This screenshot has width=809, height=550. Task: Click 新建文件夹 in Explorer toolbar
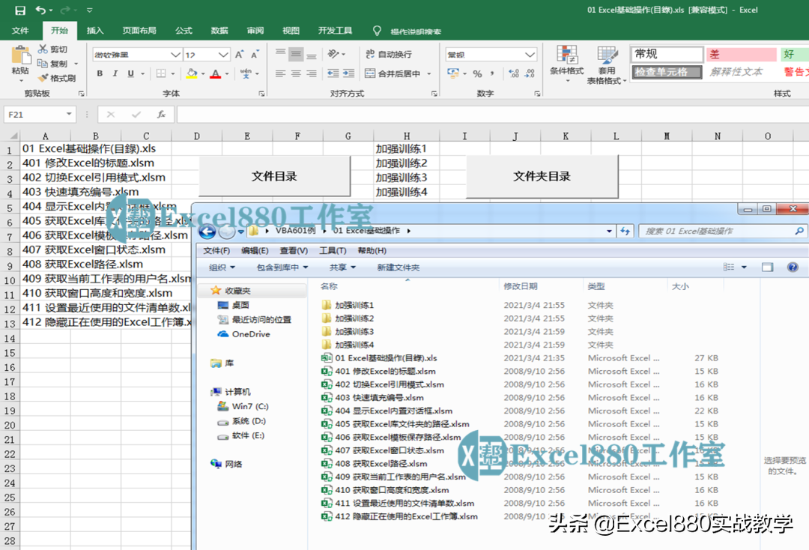pyautogui.click(x=399, y=268)
